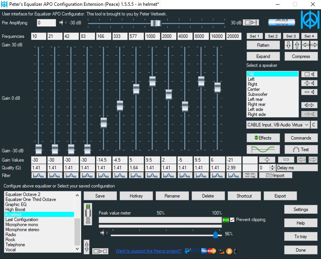This screenshot has width=321, height=259.
Task: Click the blue volume slider handle at 96%
Action: 215,235
